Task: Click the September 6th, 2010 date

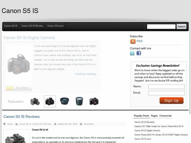Action: (x=68, y=124)
